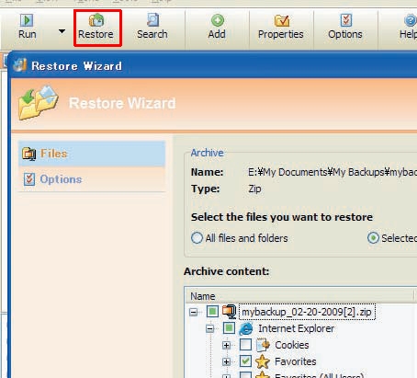Check the Cookies checkbox
Screen dimensions: 417x378
[x=245, y=345]
